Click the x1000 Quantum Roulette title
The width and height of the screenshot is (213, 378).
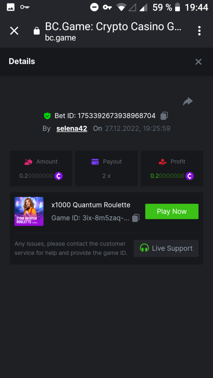tap(91, 205)
